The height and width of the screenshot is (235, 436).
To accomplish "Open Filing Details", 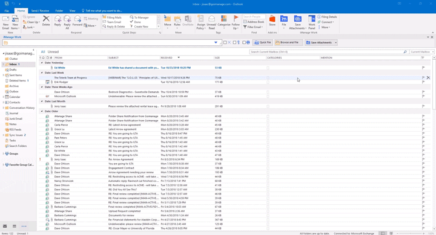I will 327,17.
